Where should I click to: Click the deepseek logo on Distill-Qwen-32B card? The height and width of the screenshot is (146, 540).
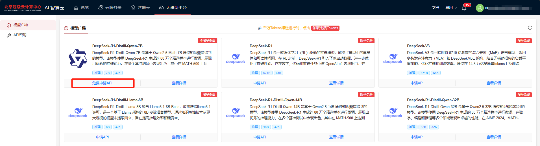(393, 113)
